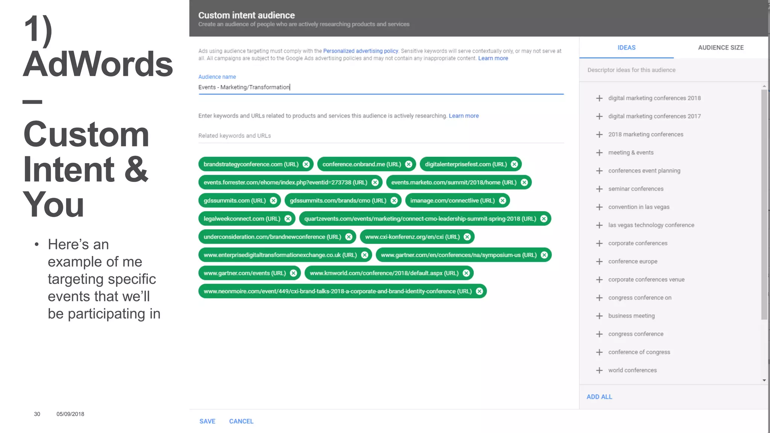Remove underconsideration.com/brandnewconference chip
Image resolution: width=770 pixels, height=433 pixels.
tap(349, 237)
